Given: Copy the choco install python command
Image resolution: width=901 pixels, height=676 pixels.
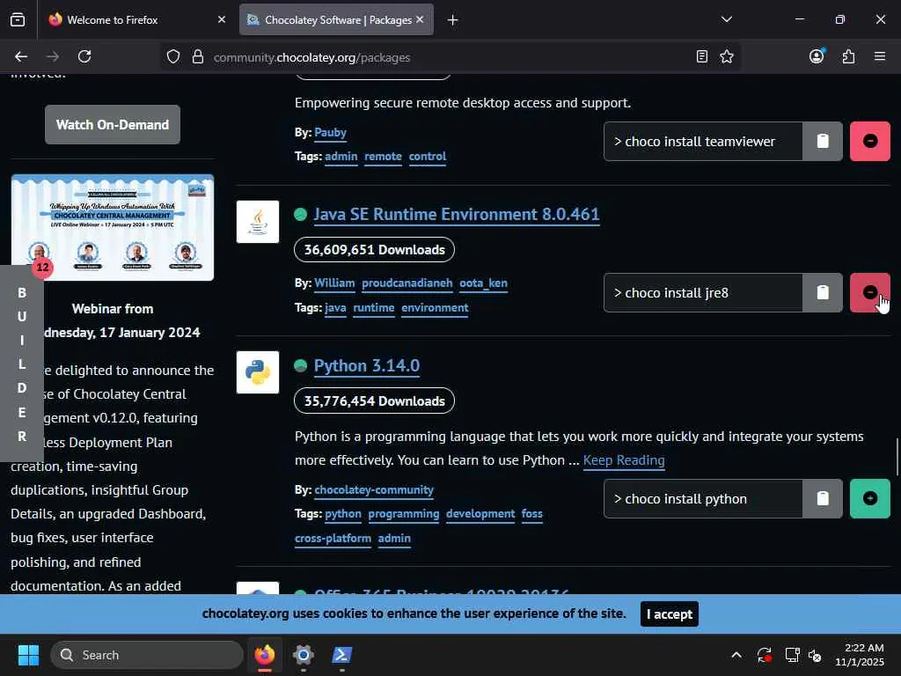Looking at the screenshot, I should click(x=823, y=498).
